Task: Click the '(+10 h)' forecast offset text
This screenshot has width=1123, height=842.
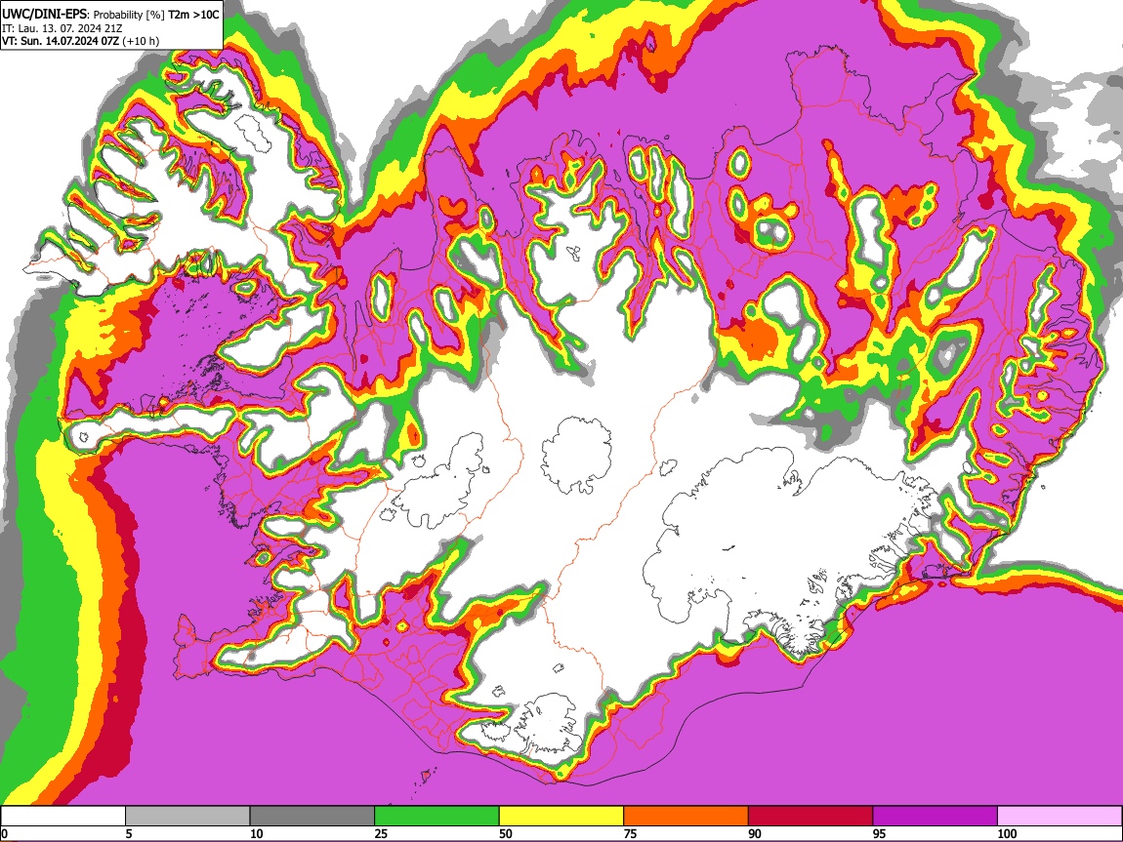Action: coord(141,42)
